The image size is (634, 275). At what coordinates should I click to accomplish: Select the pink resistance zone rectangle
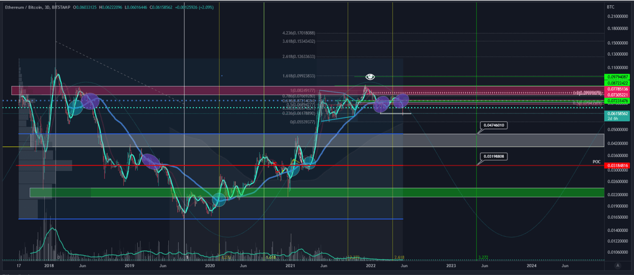308,91
